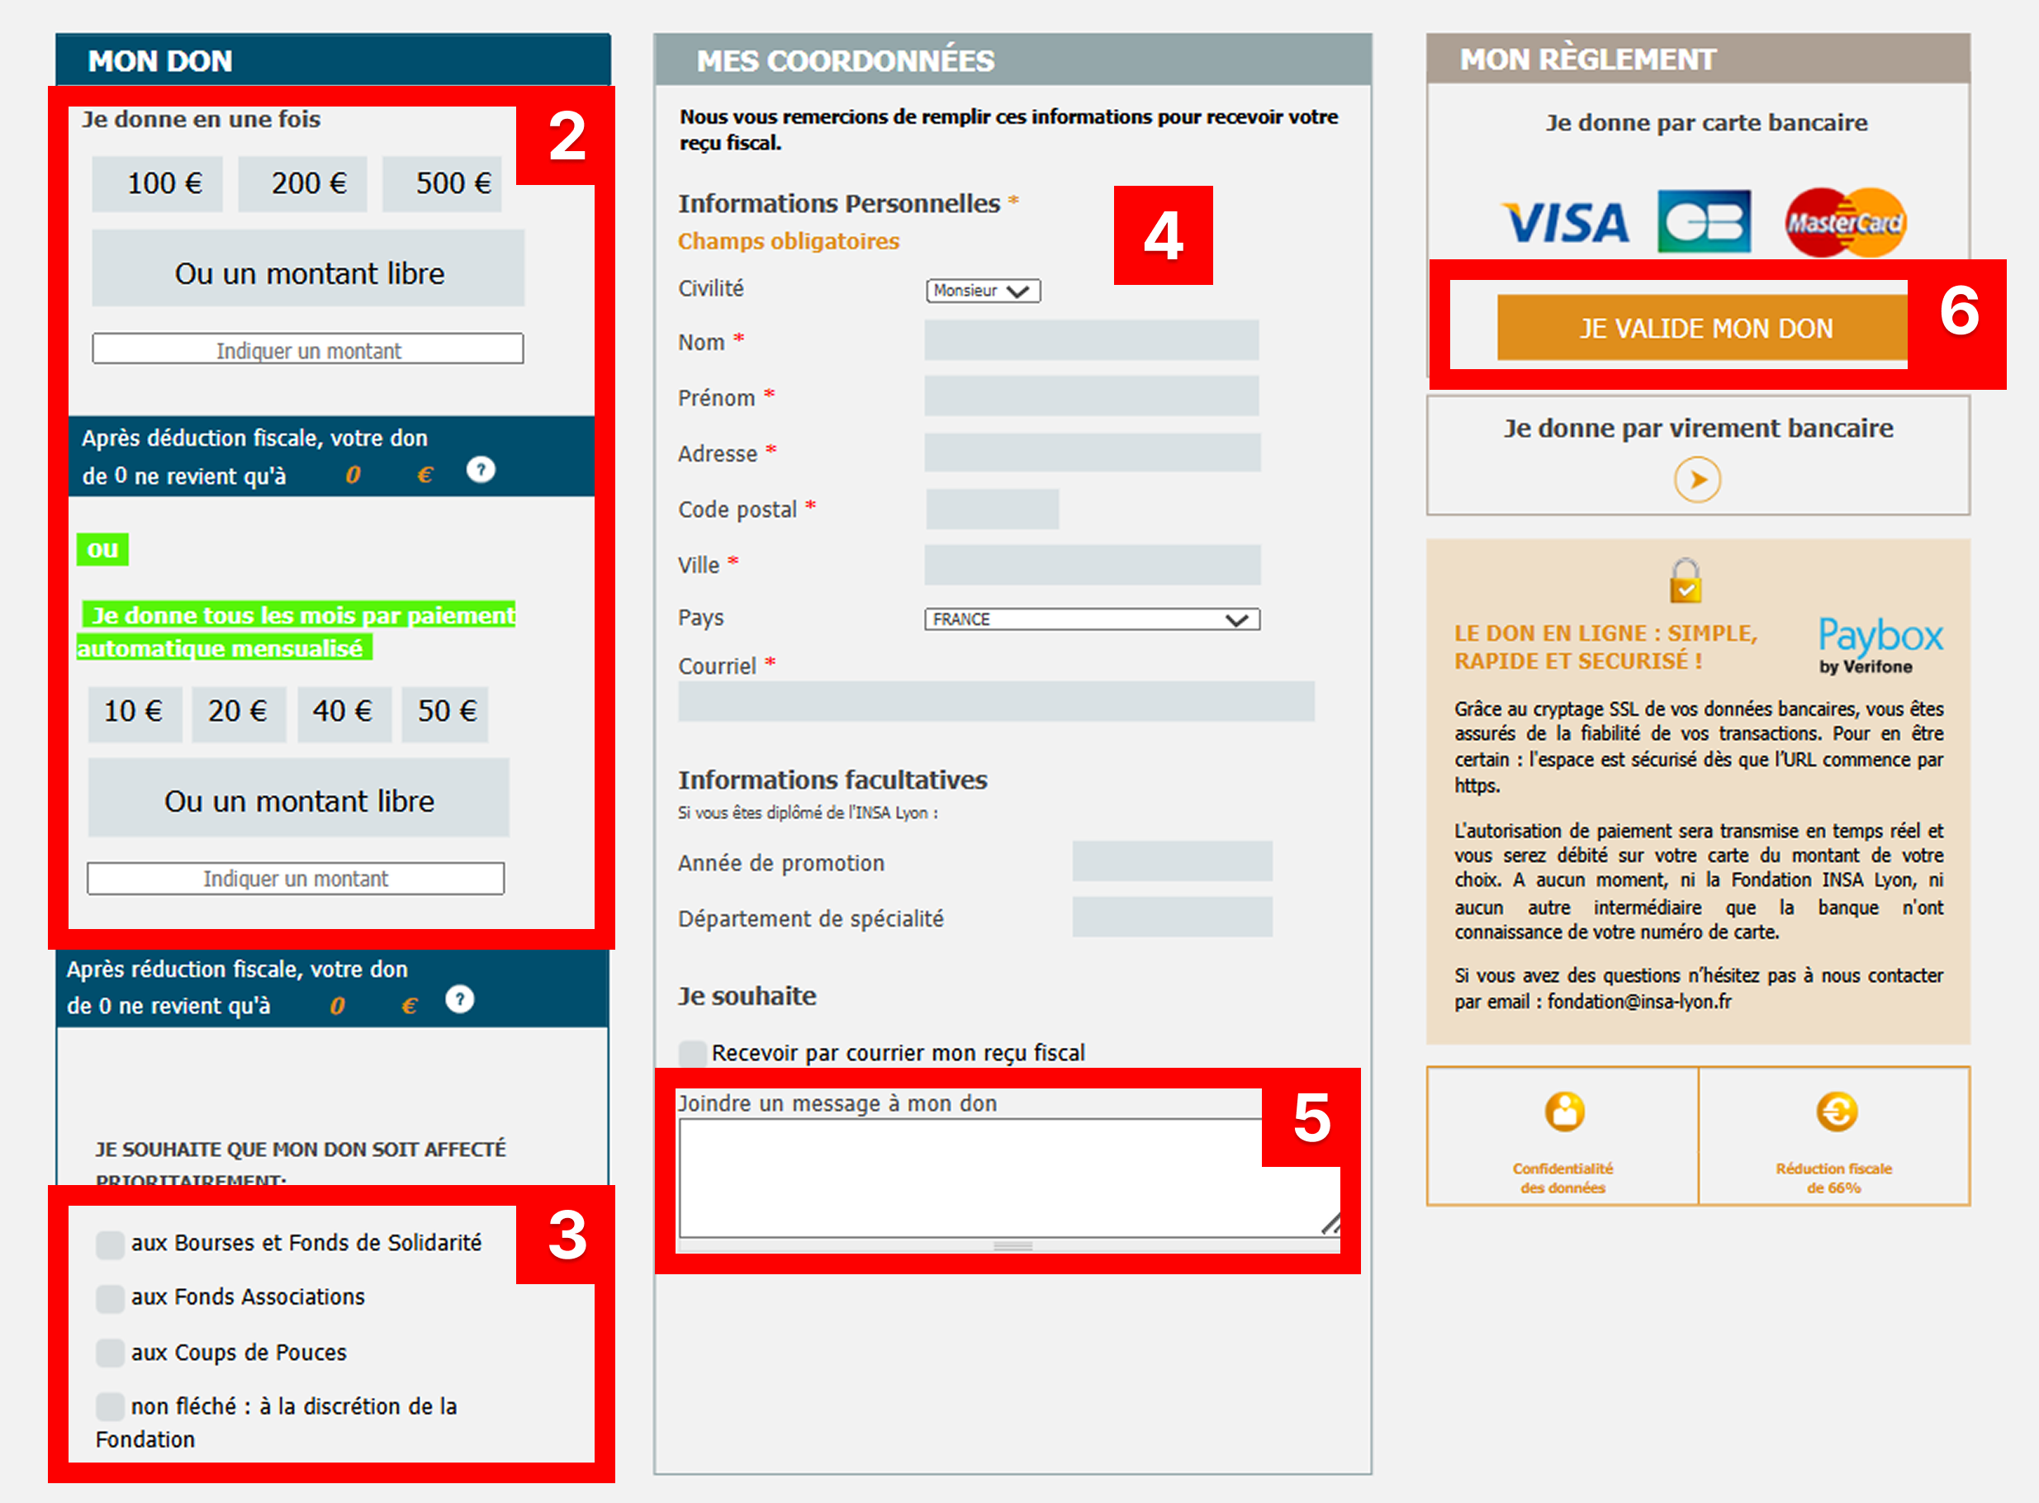2039x1503 pixels.
Task: Click into the Code postal field
Action: 993,509
